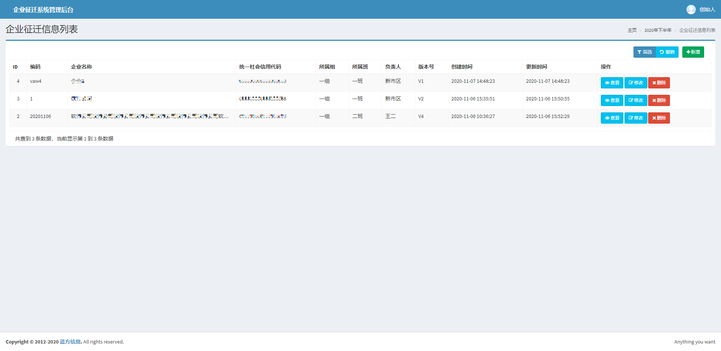Open the 创始人 user avatar menu
The height and width of the screenshot is (351, 721).
point(700,9)
